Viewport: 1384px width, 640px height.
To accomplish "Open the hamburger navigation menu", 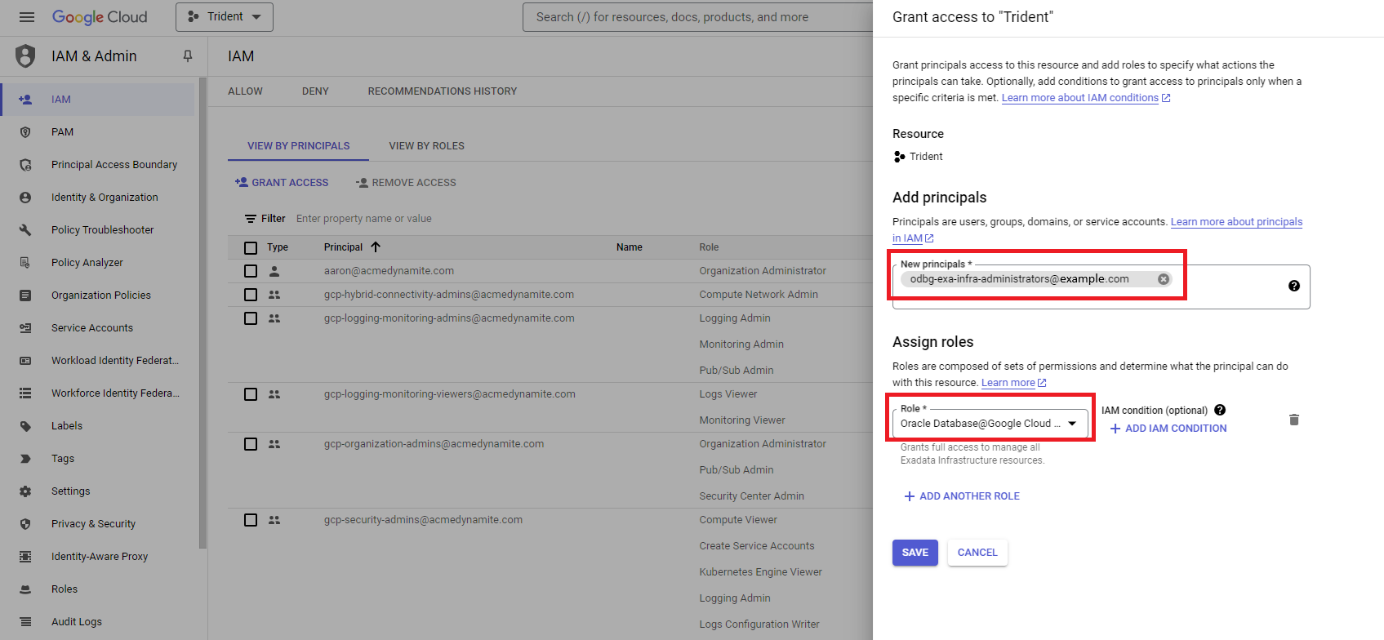I will point(27,17).
